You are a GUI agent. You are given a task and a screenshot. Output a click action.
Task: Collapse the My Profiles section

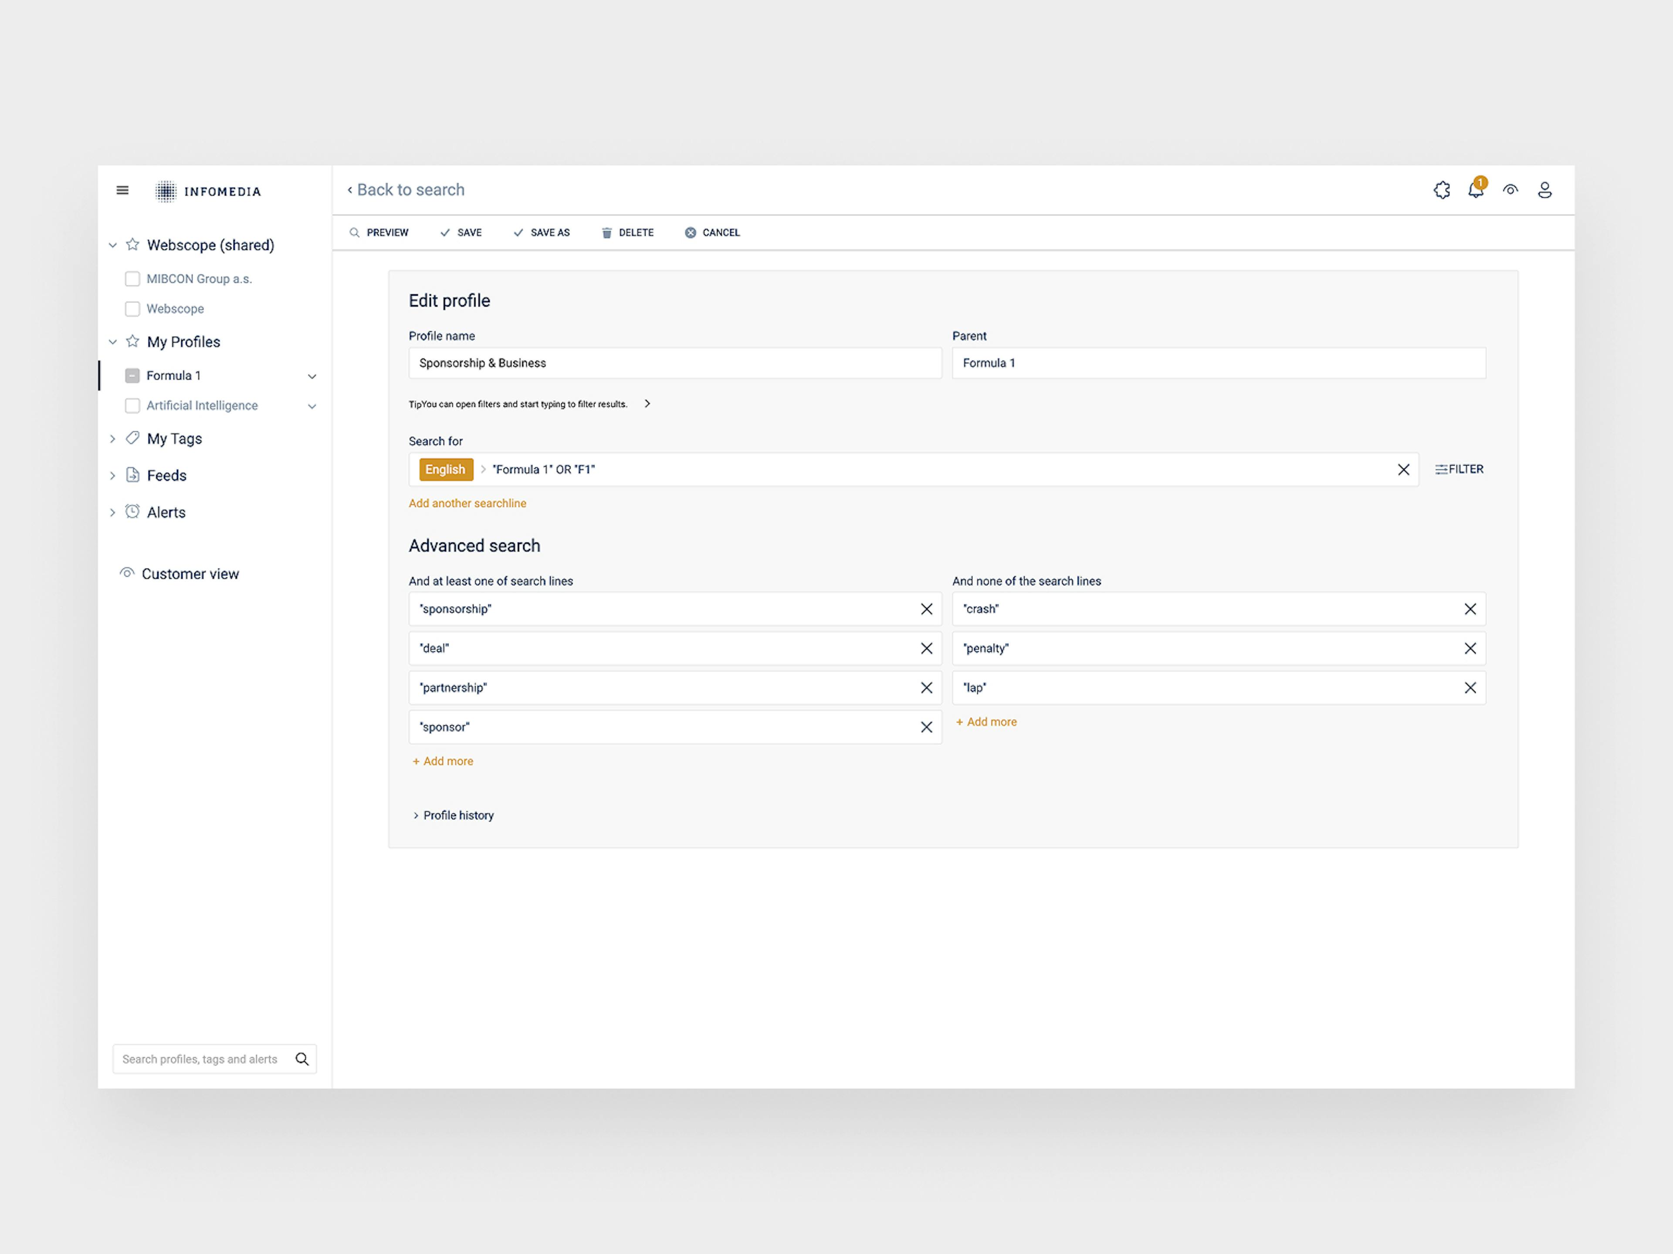click(113, 342)
